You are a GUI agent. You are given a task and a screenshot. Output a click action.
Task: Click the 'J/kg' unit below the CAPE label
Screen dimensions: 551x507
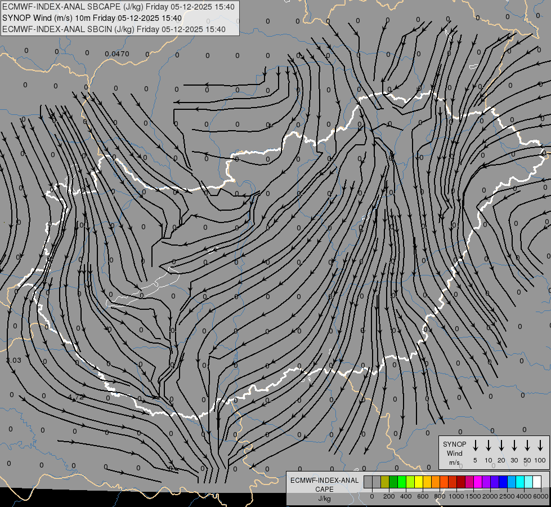(324, 499)
